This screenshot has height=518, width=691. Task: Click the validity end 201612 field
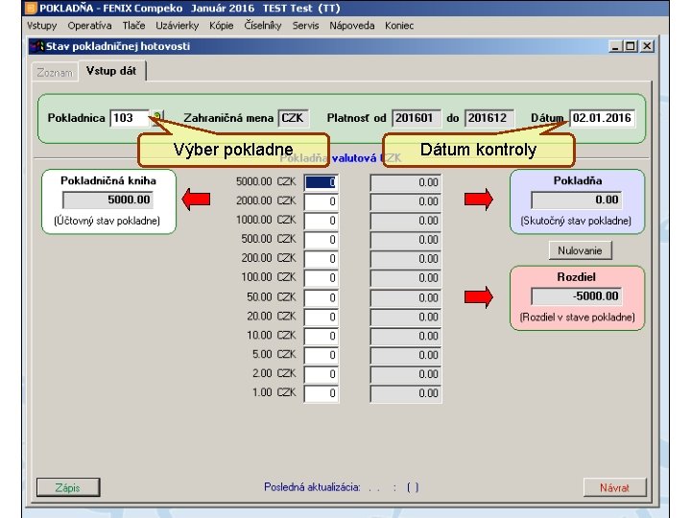[488, 118]
